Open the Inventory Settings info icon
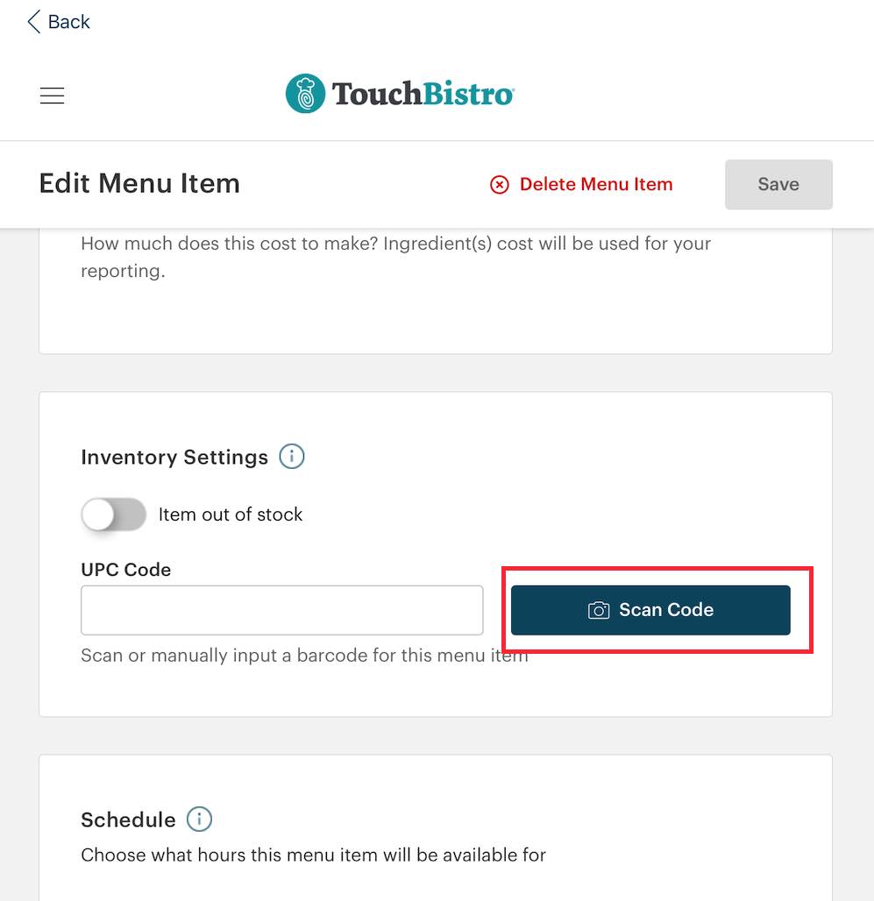This screenshot has height=901, width=874. coord(291,457)
